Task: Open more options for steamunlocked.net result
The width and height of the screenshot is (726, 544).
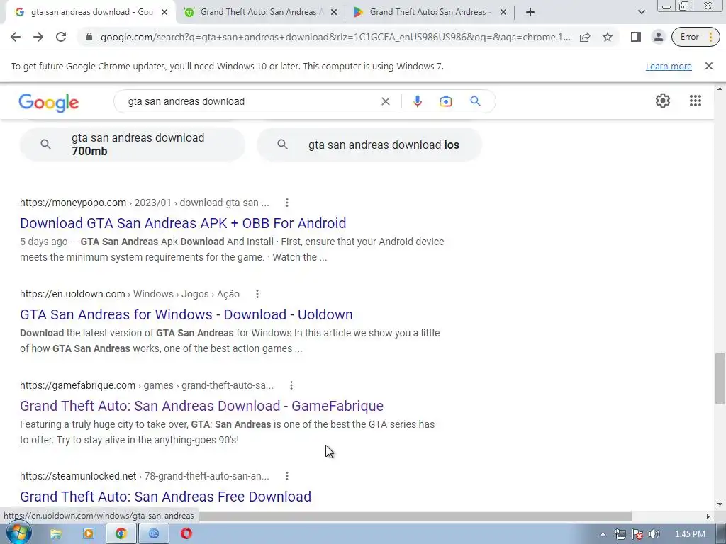Action: click(287, 476)
